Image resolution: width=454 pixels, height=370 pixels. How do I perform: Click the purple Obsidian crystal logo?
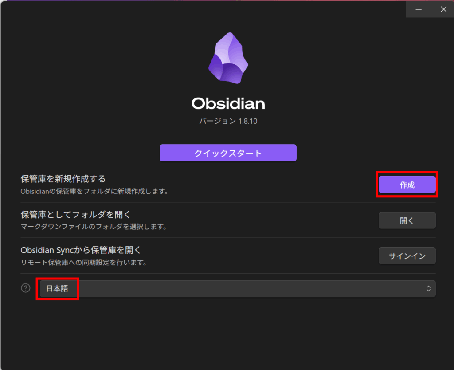pos(228,58)
